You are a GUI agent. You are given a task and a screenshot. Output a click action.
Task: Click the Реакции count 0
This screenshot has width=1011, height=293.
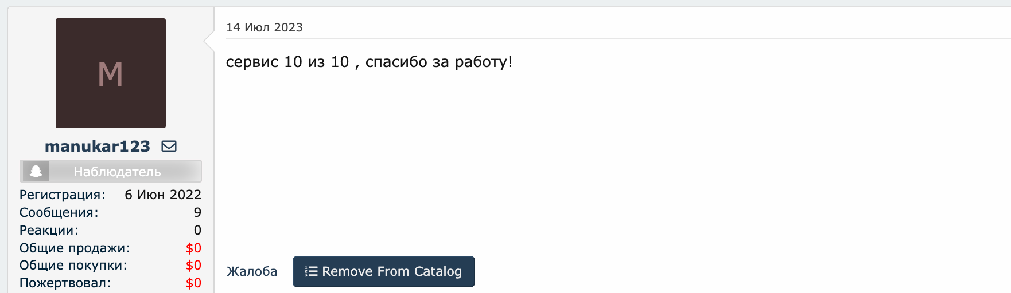click(x=197, y=230)
